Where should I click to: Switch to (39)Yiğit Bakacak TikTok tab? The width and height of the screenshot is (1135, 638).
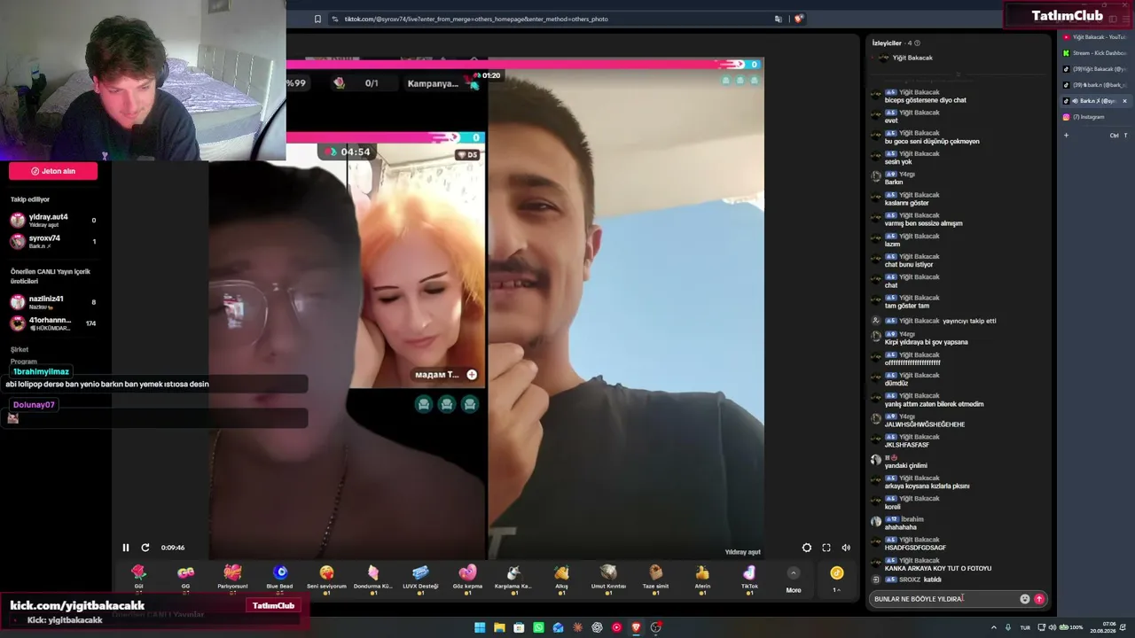click(x=1094, y=69)
